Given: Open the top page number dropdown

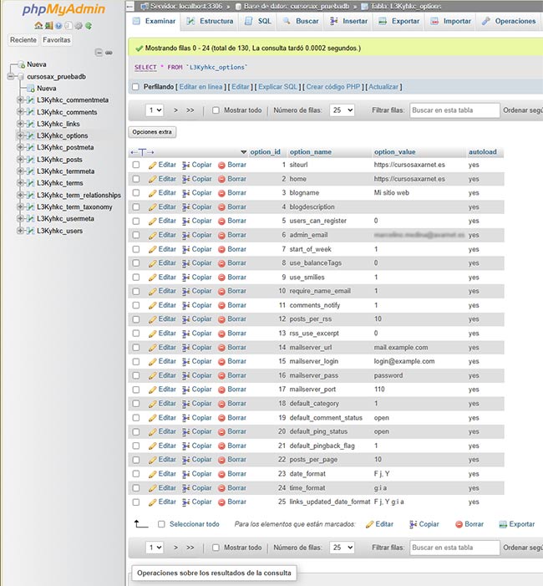Looking at the screenshot, I should point(155,110).
